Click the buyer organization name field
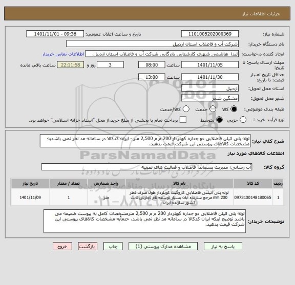Screen dimensions: 295x285 coord(153,44)
